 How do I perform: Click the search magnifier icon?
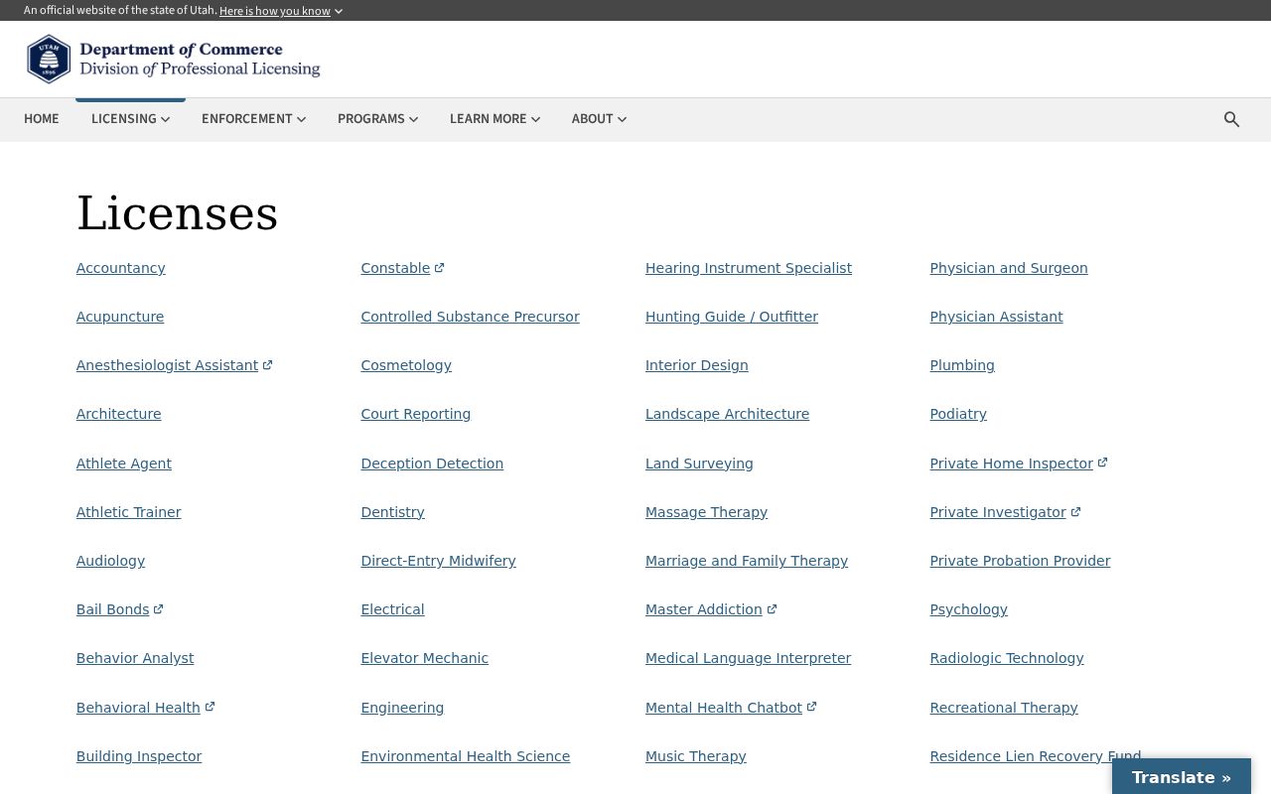1231,119
